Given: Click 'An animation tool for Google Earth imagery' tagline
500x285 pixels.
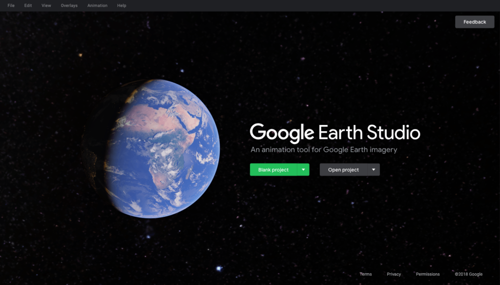Looking at the screenshot, I should [324, 150].
